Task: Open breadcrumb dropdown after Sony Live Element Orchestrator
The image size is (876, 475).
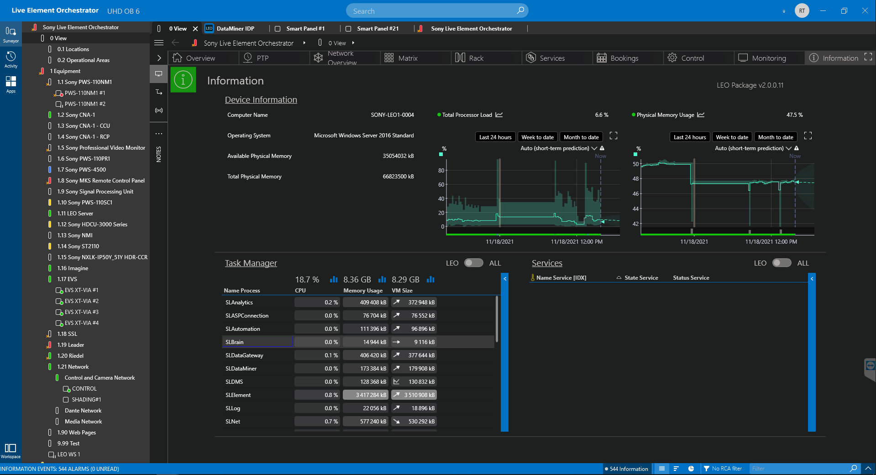Action: [x=304, y=43]
